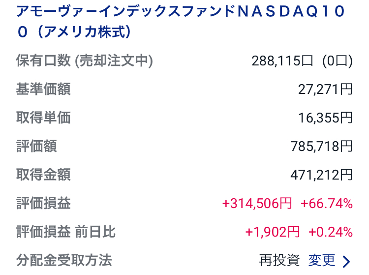
Task: Select the 基準価額 row label
Action: click(43, 89)
